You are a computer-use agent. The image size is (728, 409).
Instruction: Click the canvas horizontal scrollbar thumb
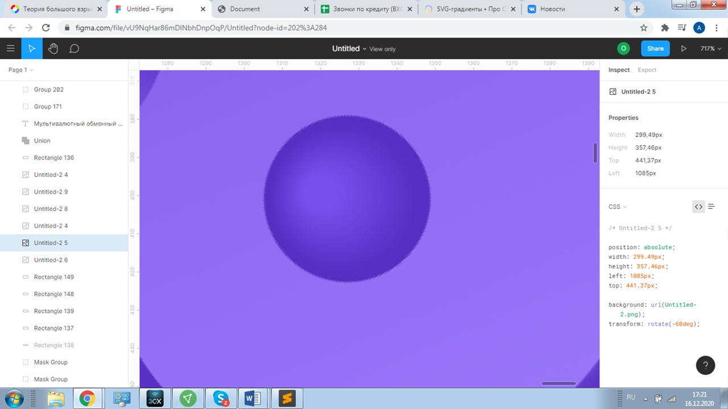pos(559,383)
